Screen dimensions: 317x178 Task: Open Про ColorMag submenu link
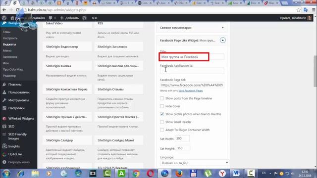[x=13, y=69]
